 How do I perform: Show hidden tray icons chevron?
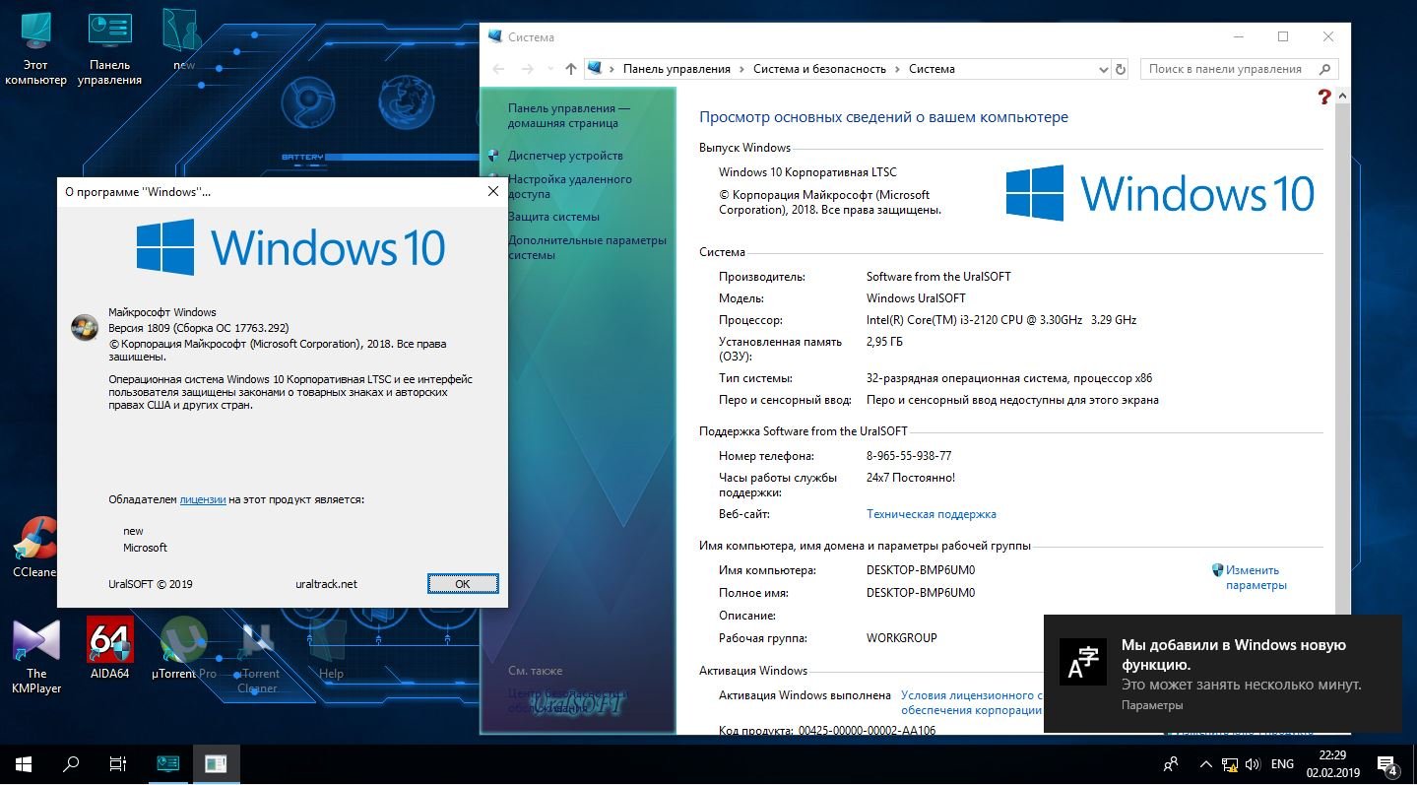point(1205,763)
